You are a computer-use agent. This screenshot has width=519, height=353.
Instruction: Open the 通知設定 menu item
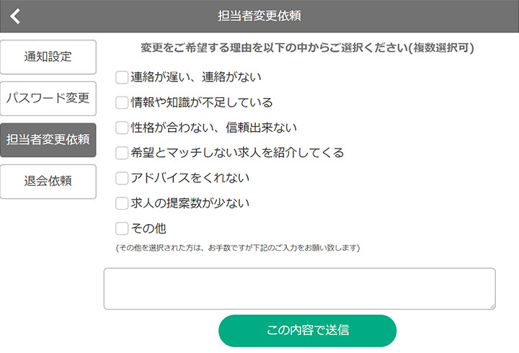pyautogui.click(x=48, y=57)
